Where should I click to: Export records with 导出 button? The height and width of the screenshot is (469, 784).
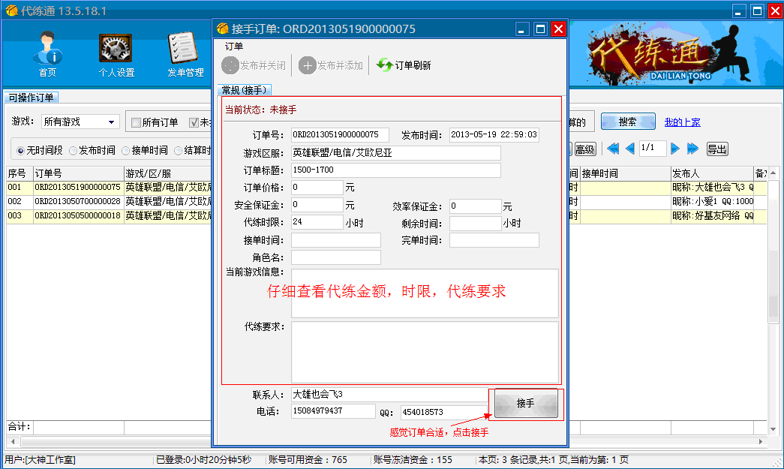(716, 149)
